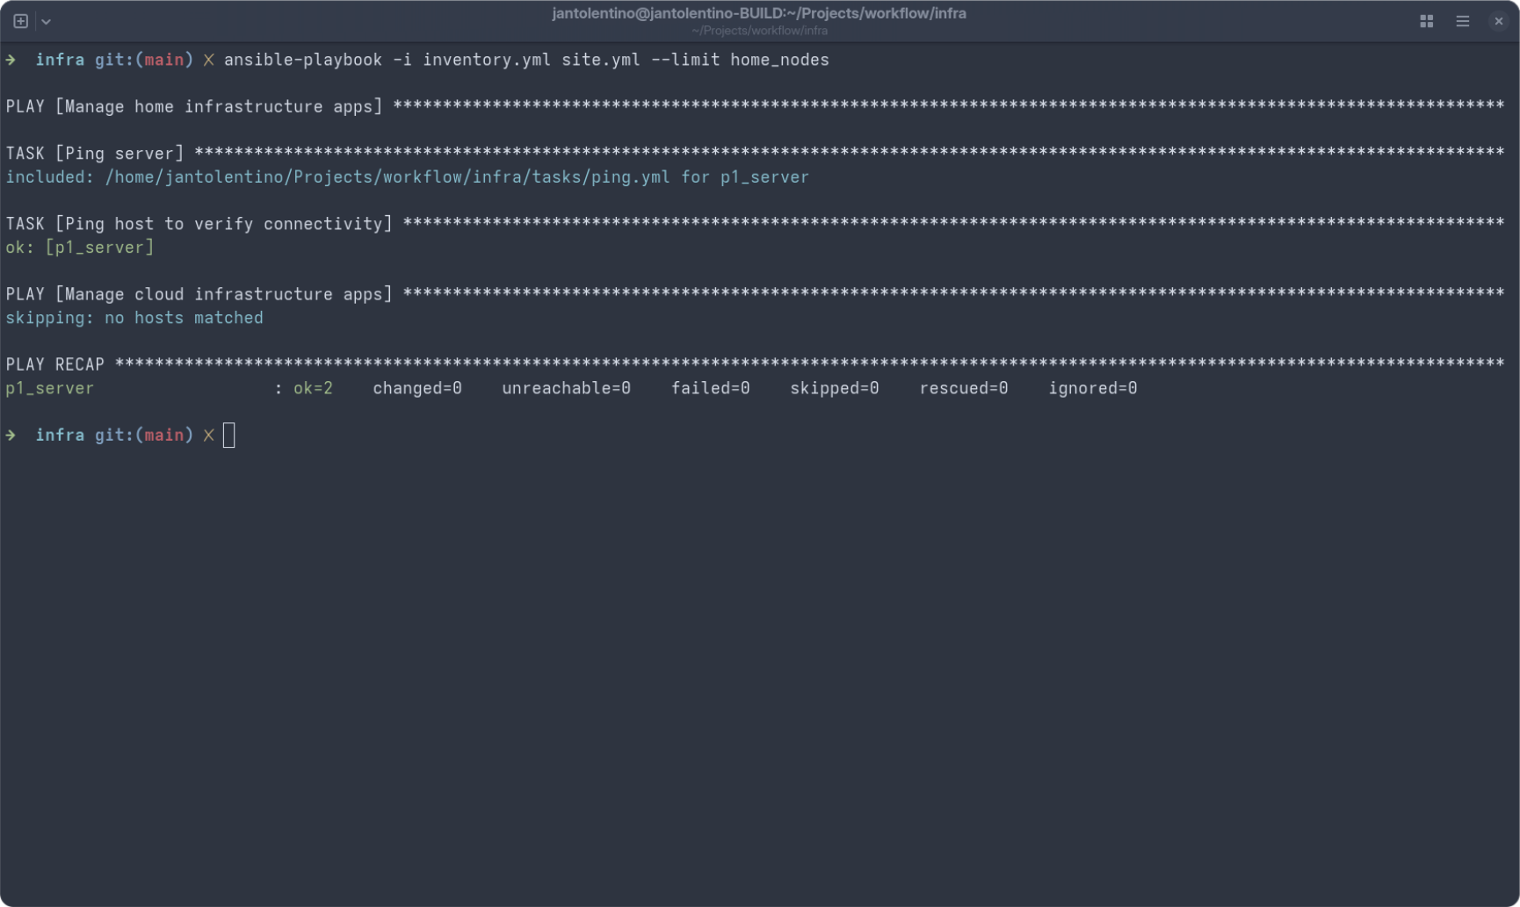Click 'failed=0' in the recap
Viewport: 1520px width, 907px height.
coord(711,388)
